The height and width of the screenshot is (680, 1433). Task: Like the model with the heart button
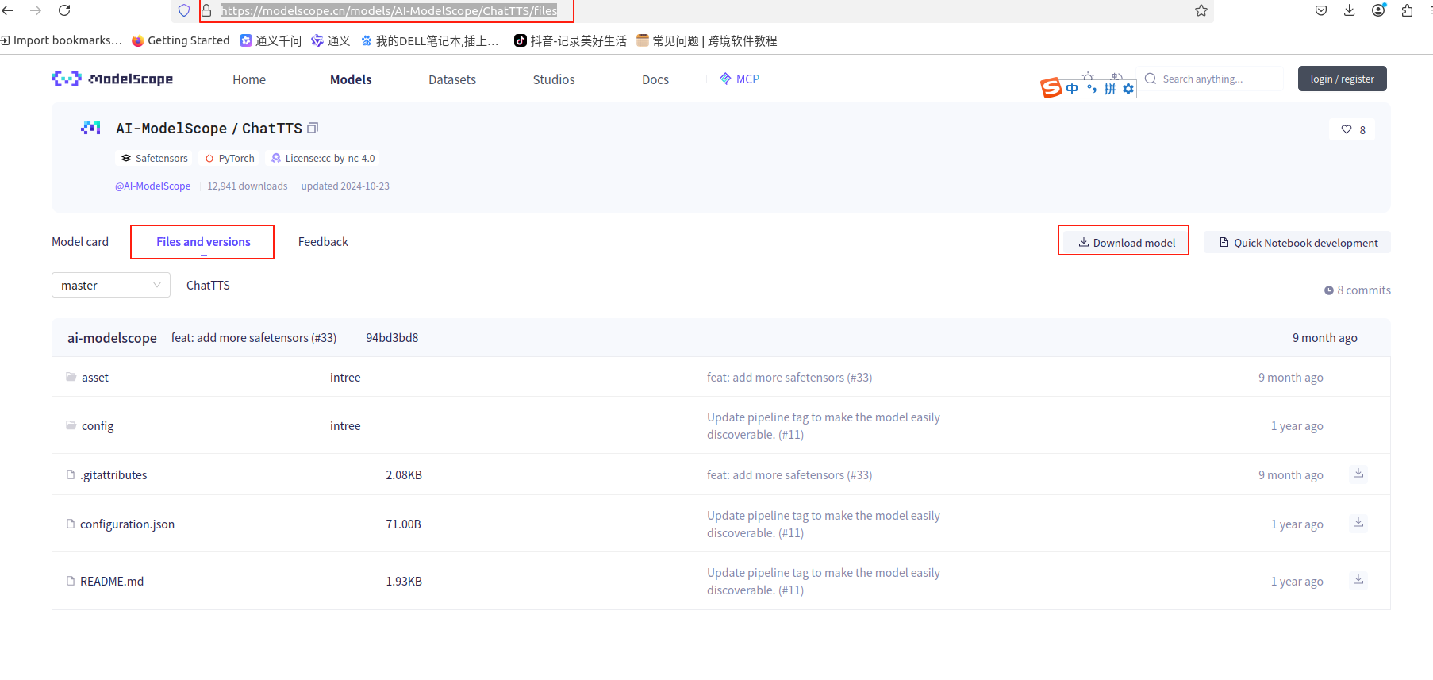tap(1353, 129)
